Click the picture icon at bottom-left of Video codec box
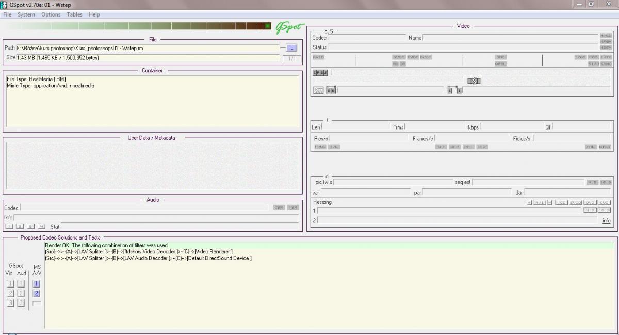 [319, 90]
